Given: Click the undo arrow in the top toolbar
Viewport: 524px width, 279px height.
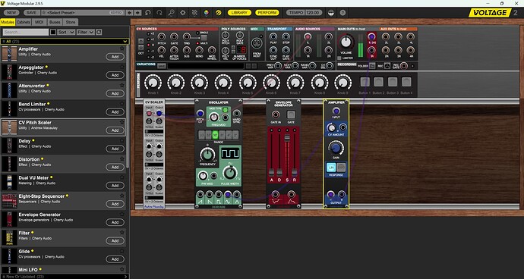Looking at the screenshot, I should tap(148, 13).
